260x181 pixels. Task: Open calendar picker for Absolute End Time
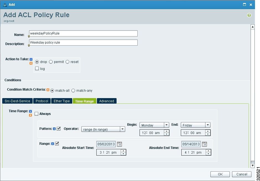[204, 144]
